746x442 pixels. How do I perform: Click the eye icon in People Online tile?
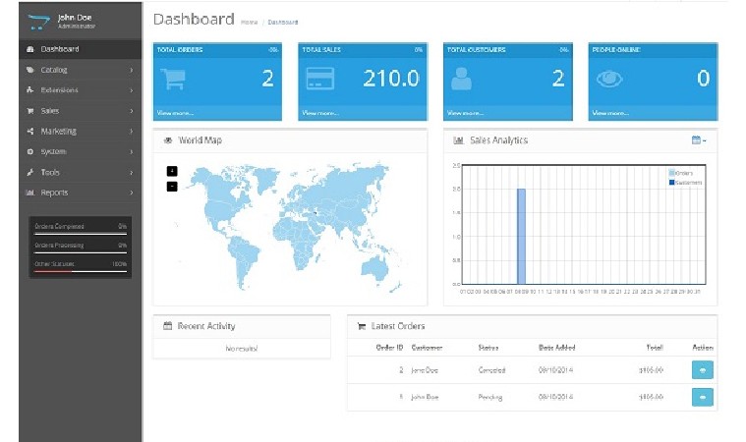[609, 79]
